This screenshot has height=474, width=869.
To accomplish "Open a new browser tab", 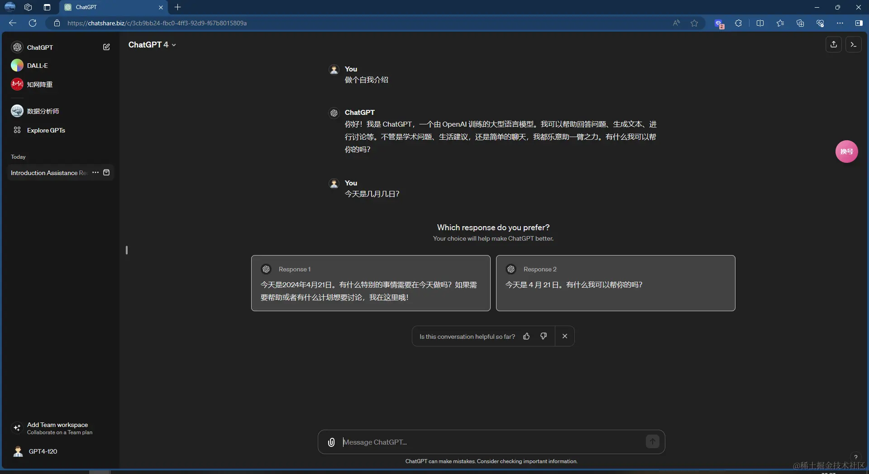I will click(178, 7).
